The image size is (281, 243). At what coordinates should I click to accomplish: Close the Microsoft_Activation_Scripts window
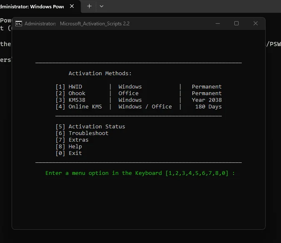(256, 23)
